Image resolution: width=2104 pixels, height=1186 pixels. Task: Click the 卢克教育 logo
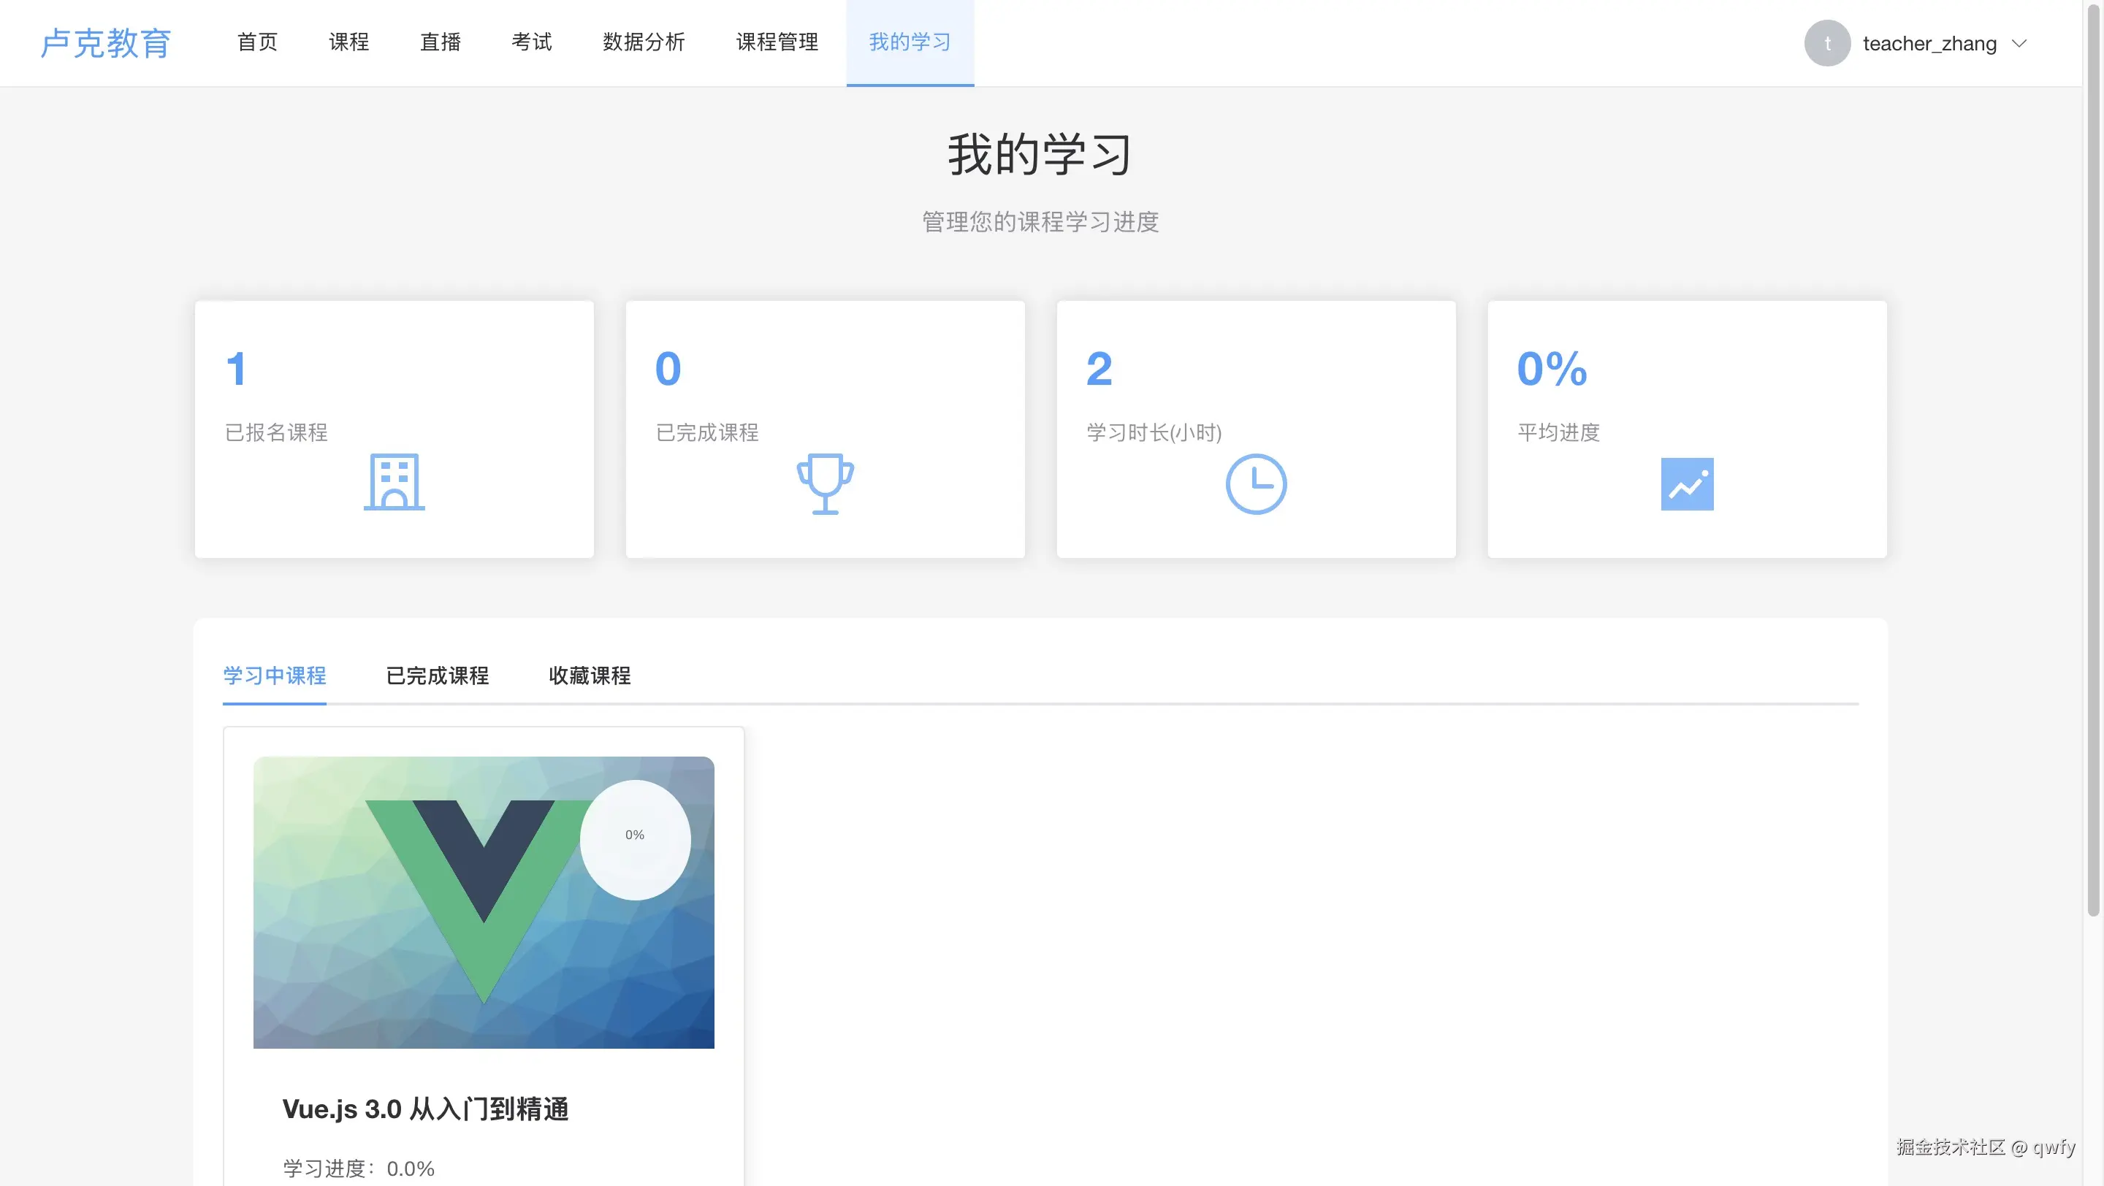(x=106, y=43)
